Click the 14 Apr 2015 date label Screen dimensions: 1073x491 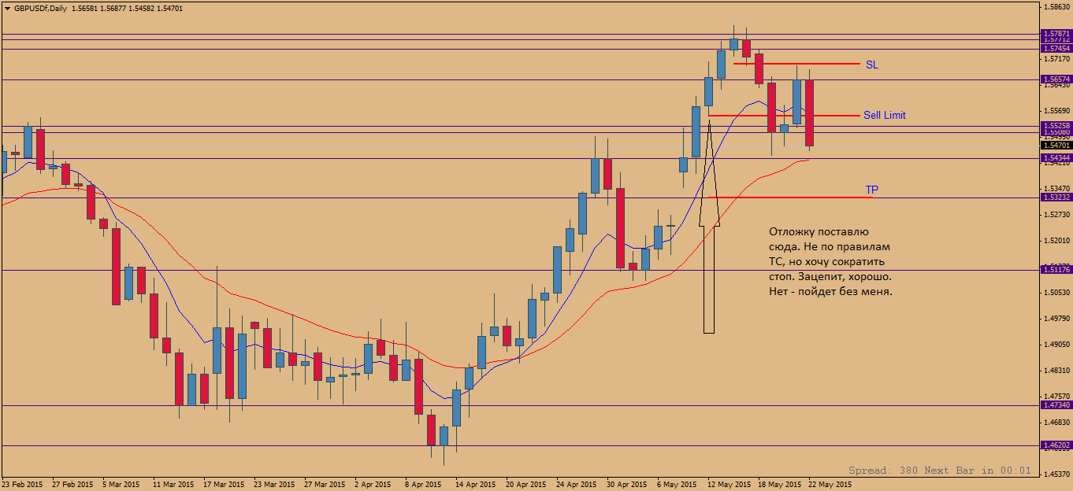click(476, 485)
